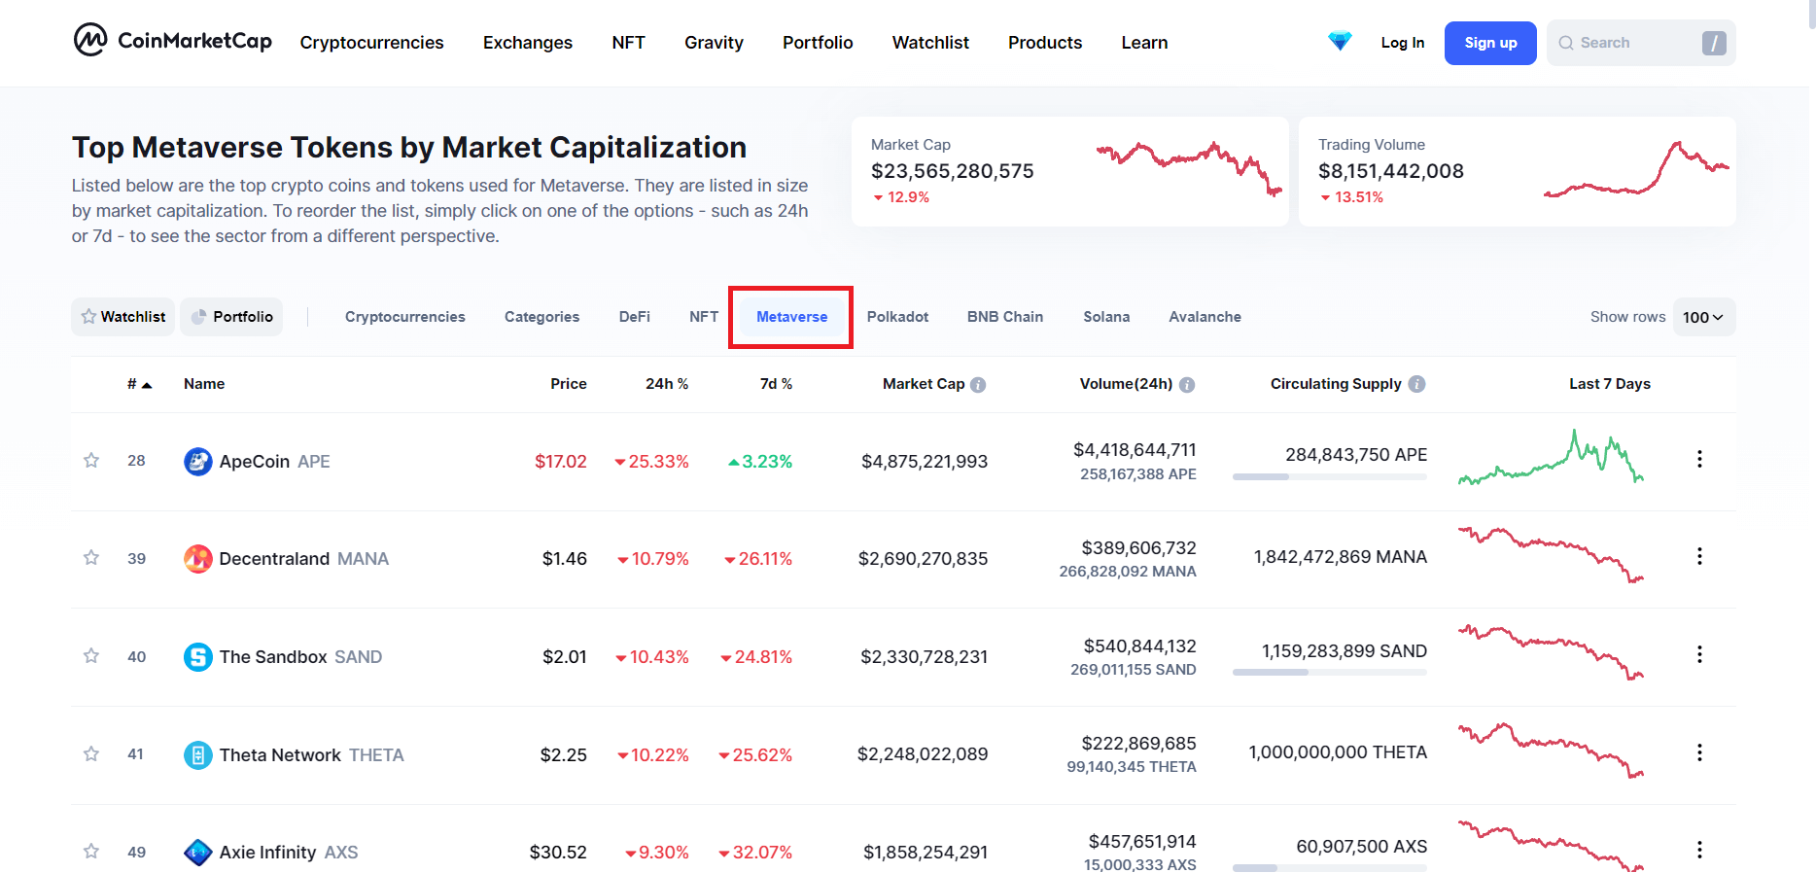
Task: Sort table by Price column
Action: [x=569, y=384]
